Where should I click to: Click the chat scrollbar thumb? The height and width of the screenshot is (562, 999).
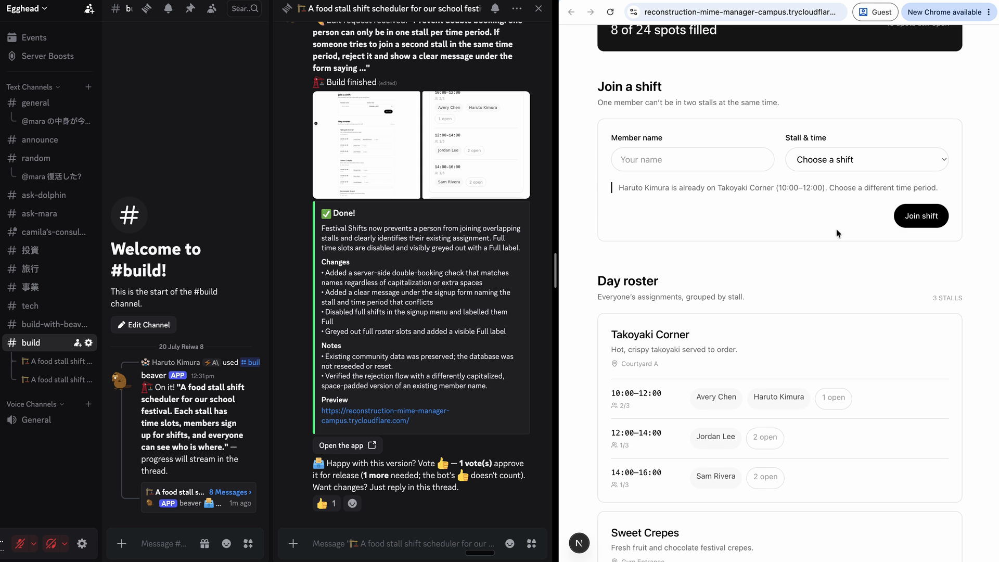click(x=555, y=271)
